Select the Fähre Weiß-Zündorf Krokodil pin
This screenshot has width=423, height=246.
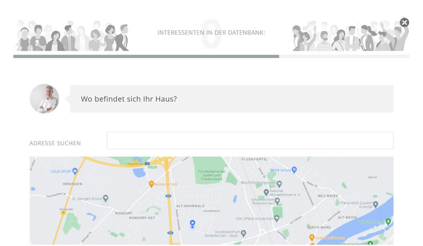click(376, 205)
